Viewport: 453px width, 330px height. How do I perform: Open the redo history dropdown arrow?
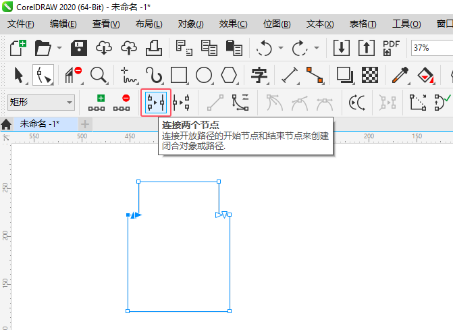pyautogui.click(x=317, y=48)
